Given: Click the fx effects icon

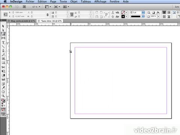Looking at the screenshot, I should tap(158, 12).
